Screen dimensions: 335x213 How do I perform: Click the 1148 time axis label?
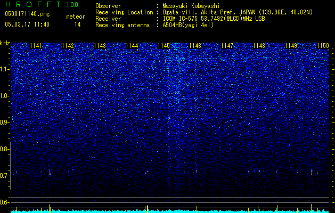259,46
